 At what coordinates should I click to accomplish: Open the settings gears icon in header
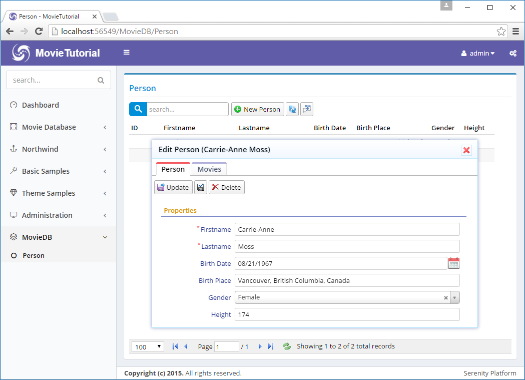click(x=513, y=53)
